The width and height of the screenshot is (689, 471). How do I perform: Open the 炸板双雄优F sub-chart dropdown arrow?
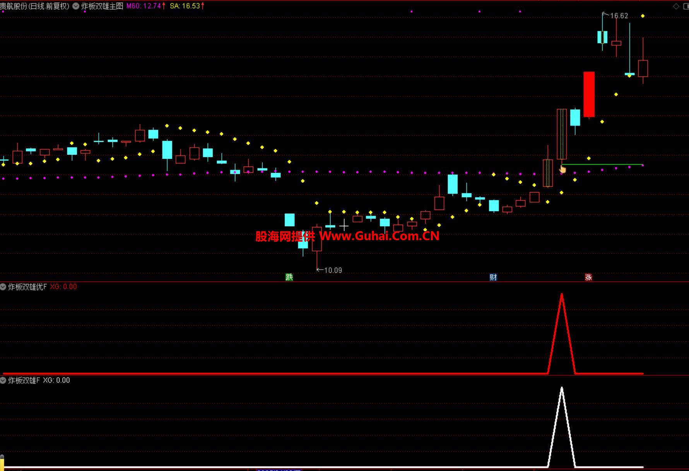click(3, 287)
